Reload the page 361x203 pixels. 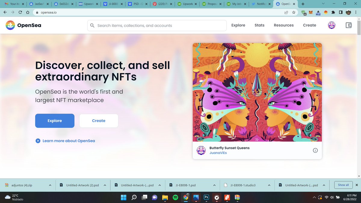(20, 12)
